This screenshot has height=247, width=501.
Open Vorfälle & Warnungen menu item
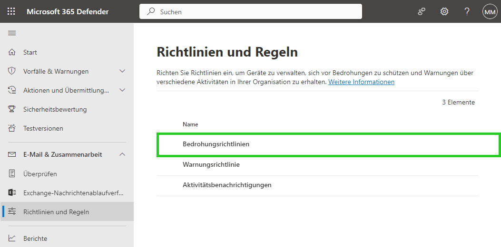click(x=56, y=71)
